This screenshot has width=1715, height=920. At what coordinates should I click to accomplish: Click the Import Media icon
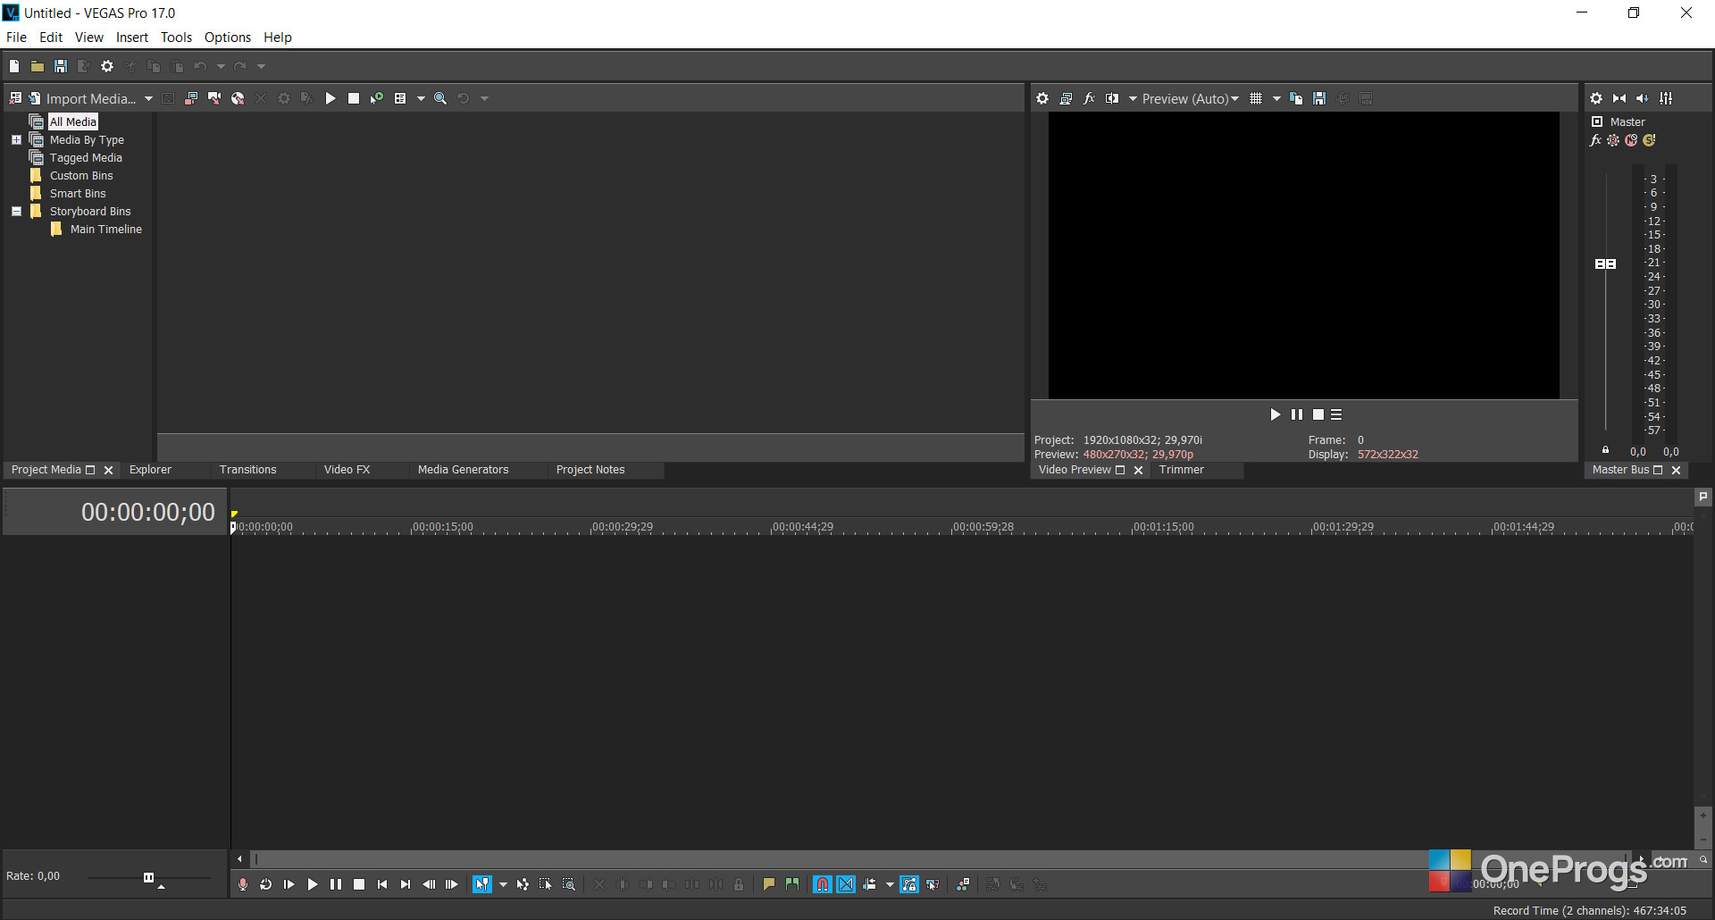34,98
